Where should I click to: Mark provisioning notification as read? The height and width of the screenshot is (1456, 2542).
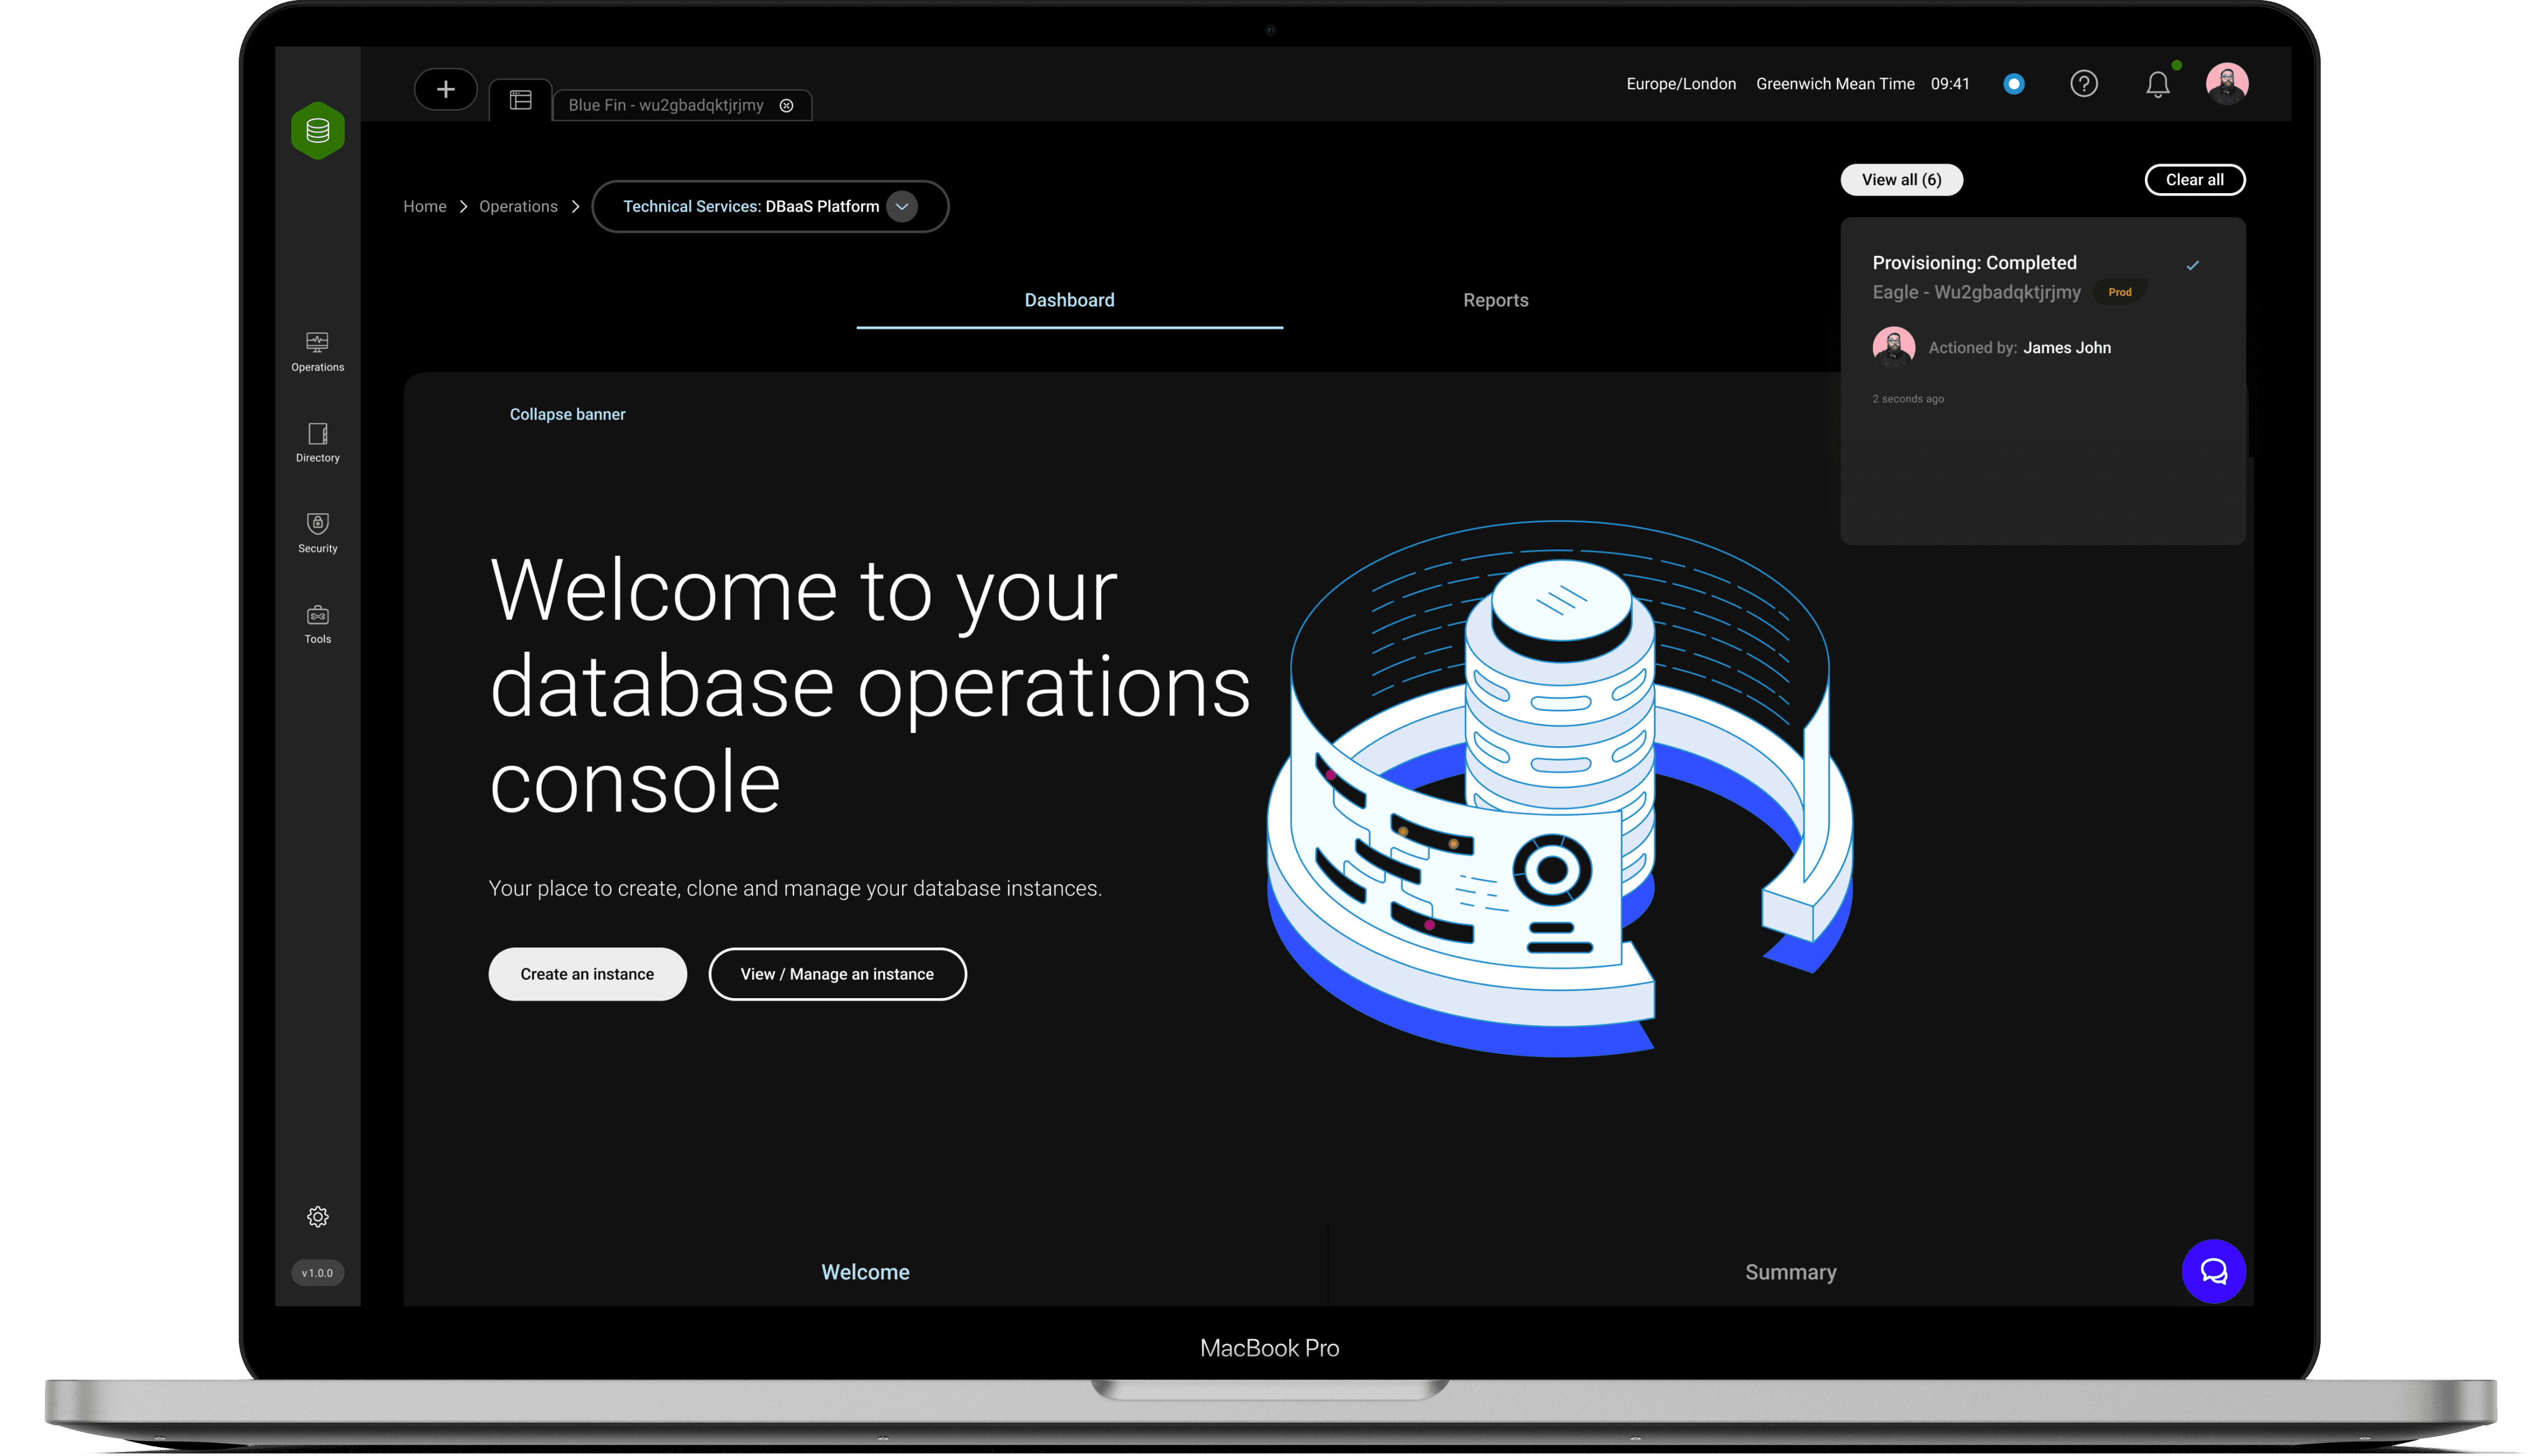point(2192,265)
